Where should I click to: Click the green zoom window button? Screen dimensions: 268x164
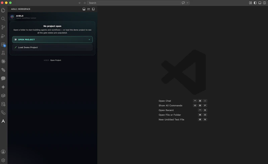point(10,3)
